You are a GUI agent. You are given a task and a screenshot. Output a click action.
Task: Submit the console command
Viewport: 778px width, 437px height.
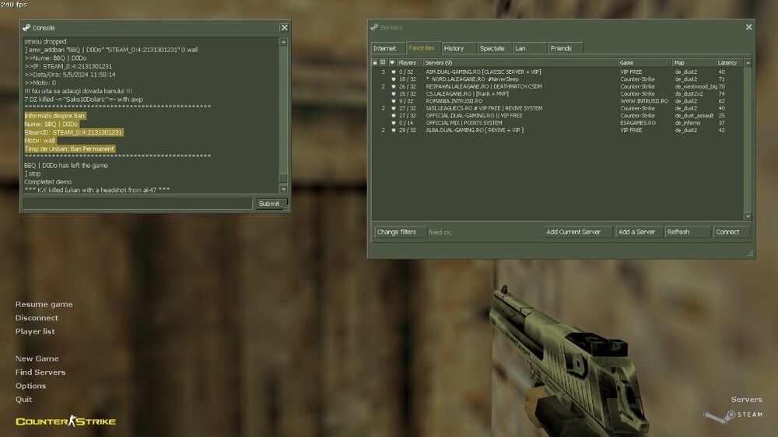269,204
